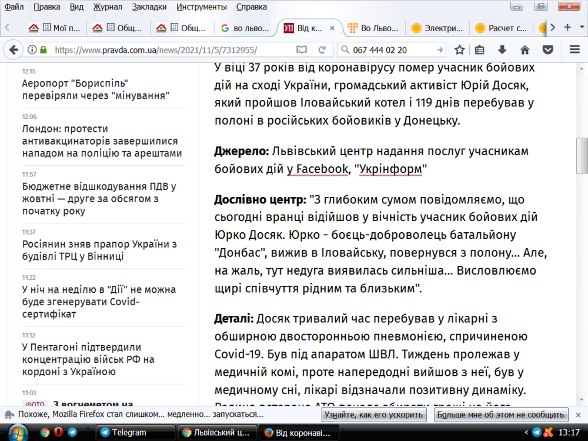This screenshot has height=441, width=588.
Task: Open the Инструменты menu
Action: [x=202, y=6]
